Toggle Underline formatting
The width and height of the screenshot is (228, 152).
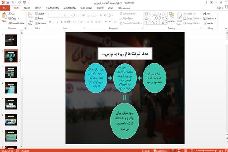57,22
